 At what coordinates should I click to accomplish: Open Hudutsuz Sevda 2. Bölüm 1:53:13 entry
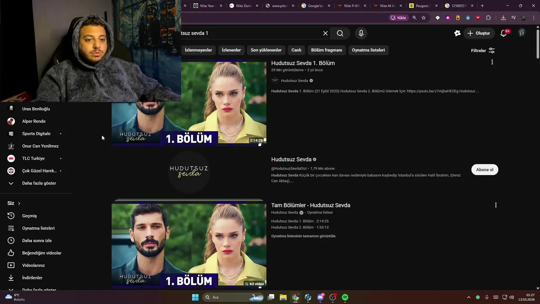tap(300, 228)
